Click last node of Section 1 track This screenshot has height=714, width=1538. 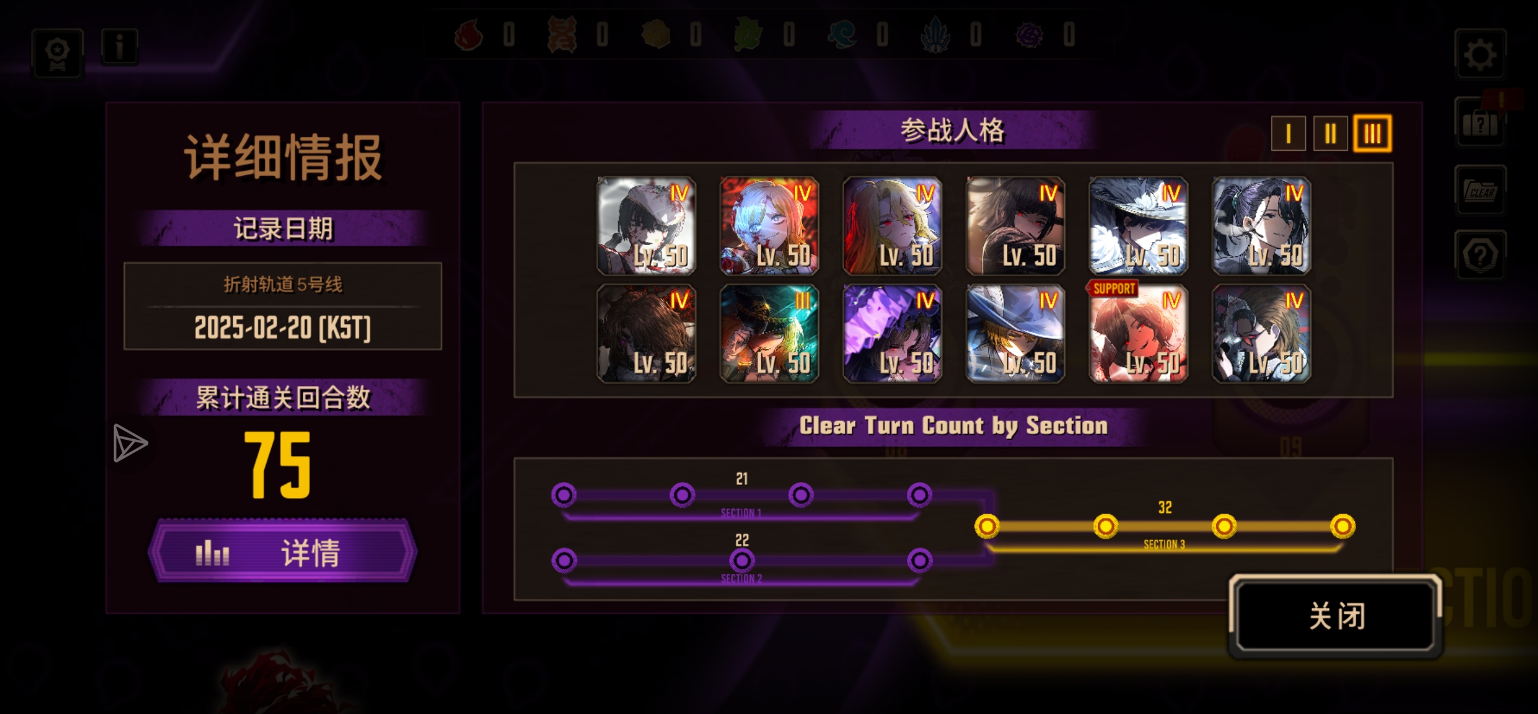pyautogui.click(x=919, y=495)
